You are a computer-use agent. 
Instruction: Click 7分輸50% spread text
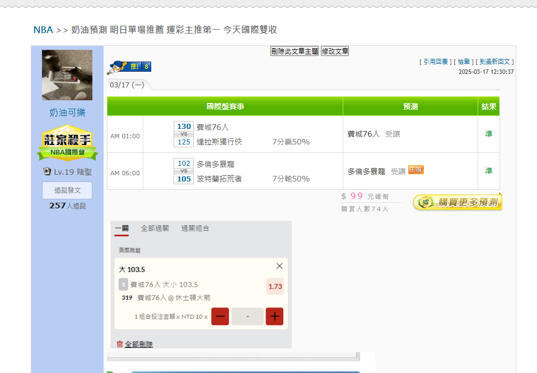pyautogui.click(x=291, y=179)
